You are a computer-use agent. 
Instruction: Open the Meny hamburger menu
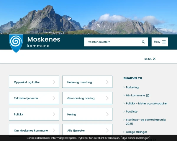[160, 42]
